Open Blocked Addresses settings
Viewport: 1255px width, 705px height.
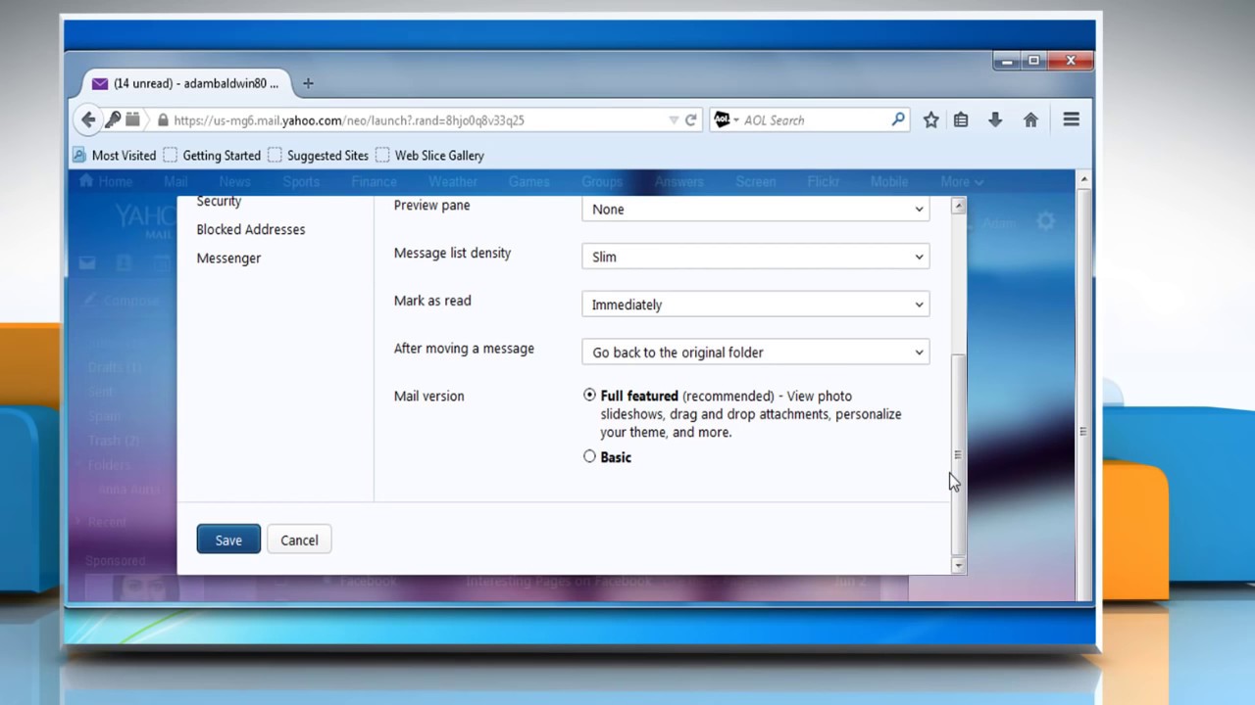pyautogui.click(x=250, y=229)
